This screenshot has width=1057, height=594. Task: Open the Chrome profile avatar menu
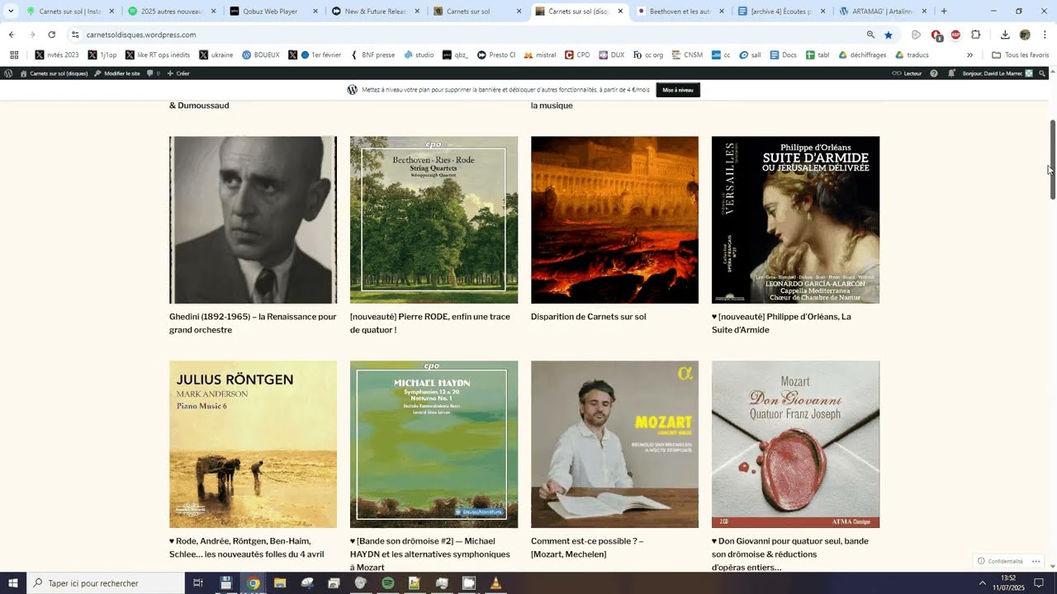click(x=1025, y=35)
